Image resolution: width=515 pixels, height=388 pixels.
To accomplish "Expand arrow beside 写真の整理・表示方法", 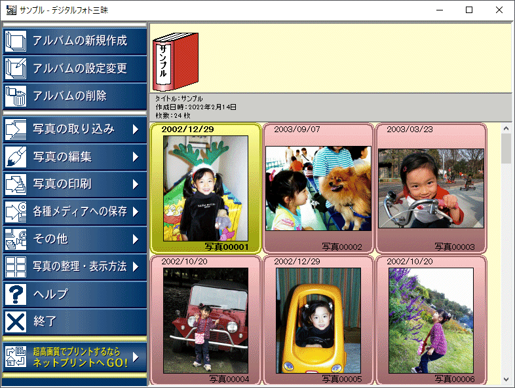I will [x=136, y=267].
